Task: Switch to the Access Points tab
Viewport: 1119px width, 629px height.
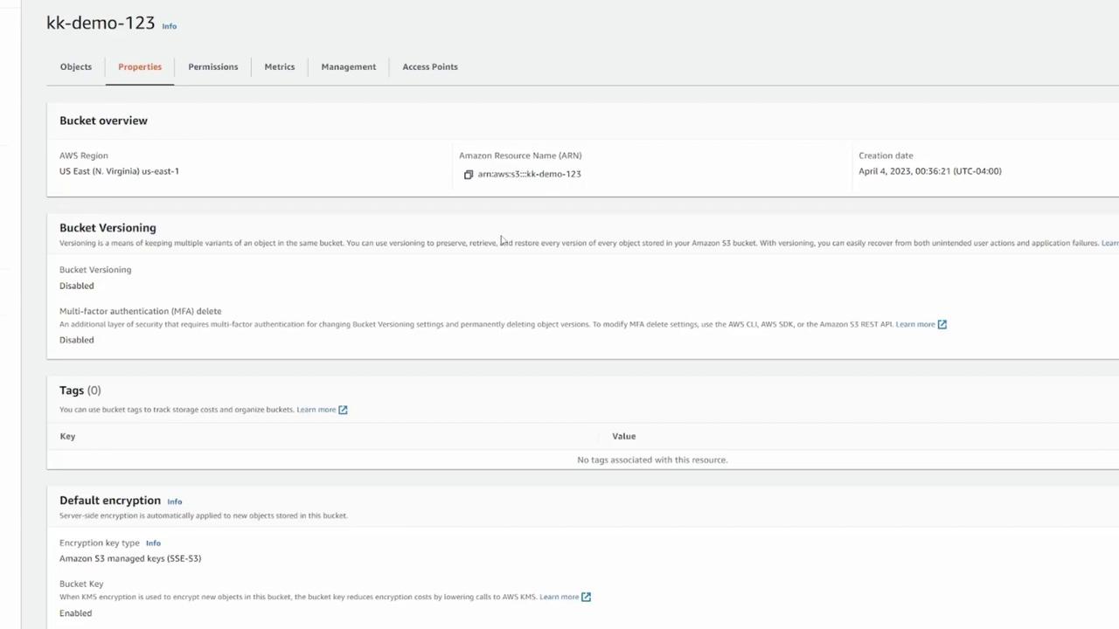Action: (x=430, y=66)
